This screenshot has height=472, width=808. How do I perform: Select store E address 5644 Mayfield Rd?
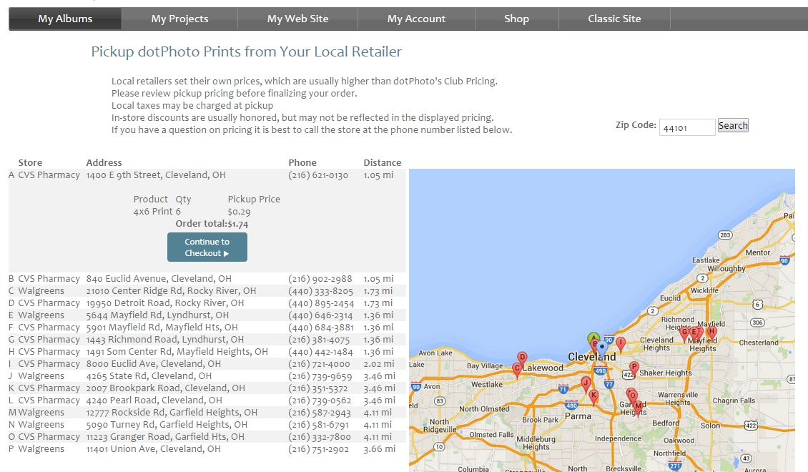point(157,315)
